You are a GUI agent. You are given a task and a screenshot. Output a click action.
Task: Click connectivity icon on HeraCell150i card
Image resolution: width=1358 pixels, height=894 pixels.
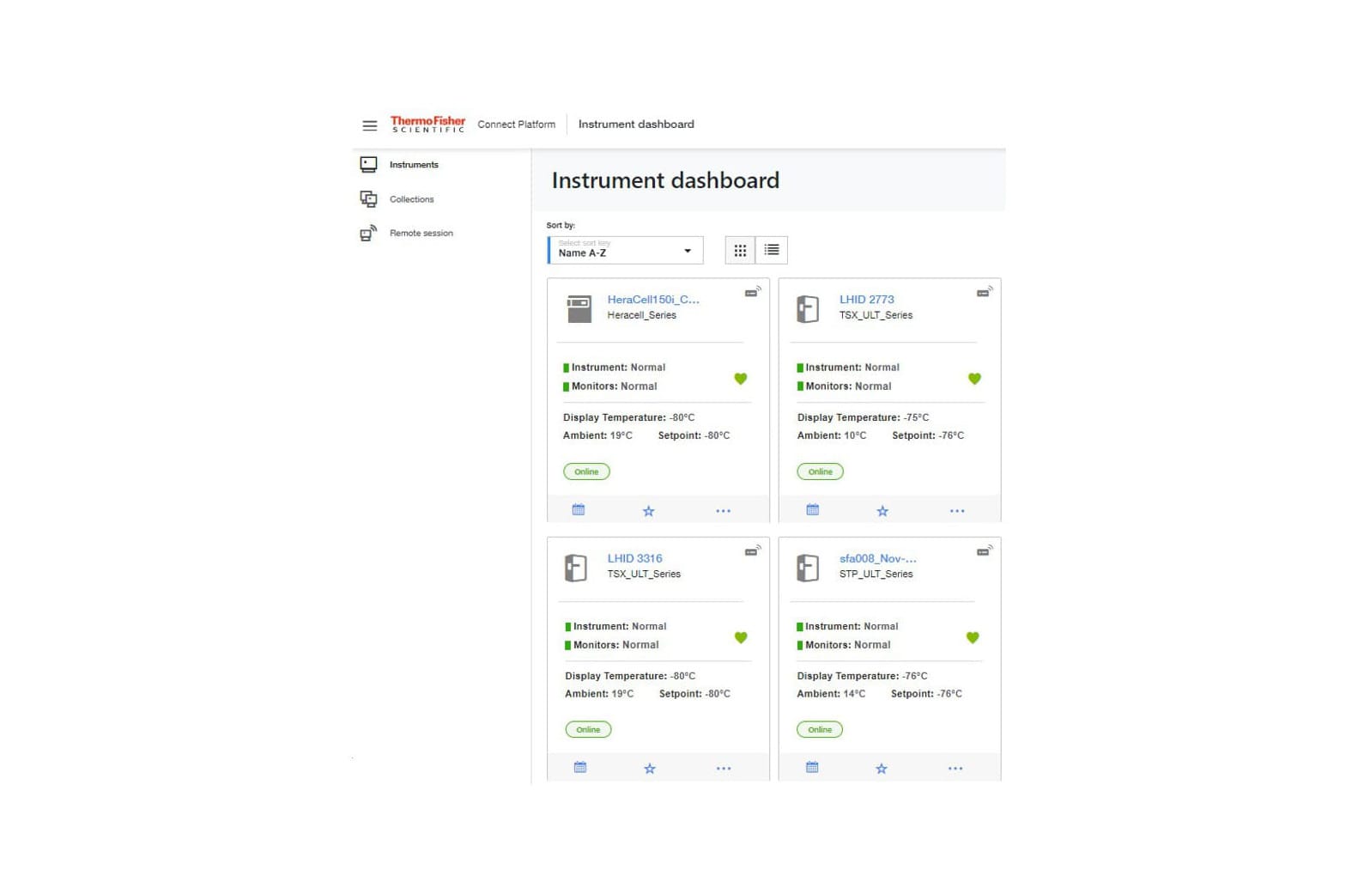(x=752, y=292)
